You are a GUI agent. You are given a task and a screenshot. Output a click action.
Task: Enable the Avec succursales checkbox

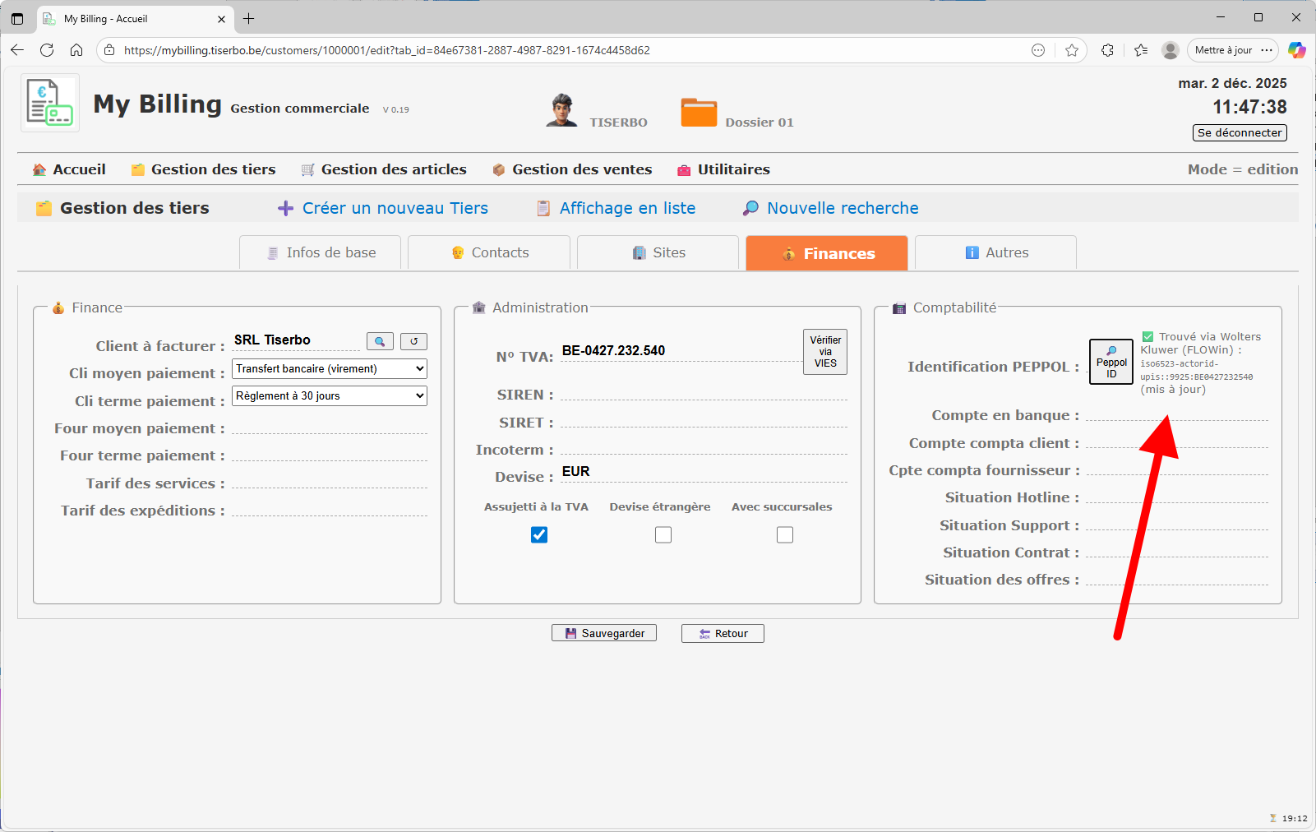pyautogui.click(x=784, y=534)
